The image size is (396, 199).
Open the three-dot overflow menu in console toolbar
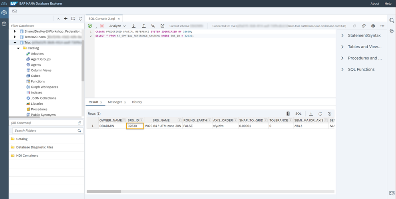pyautogui.click(x=382, y=25)
